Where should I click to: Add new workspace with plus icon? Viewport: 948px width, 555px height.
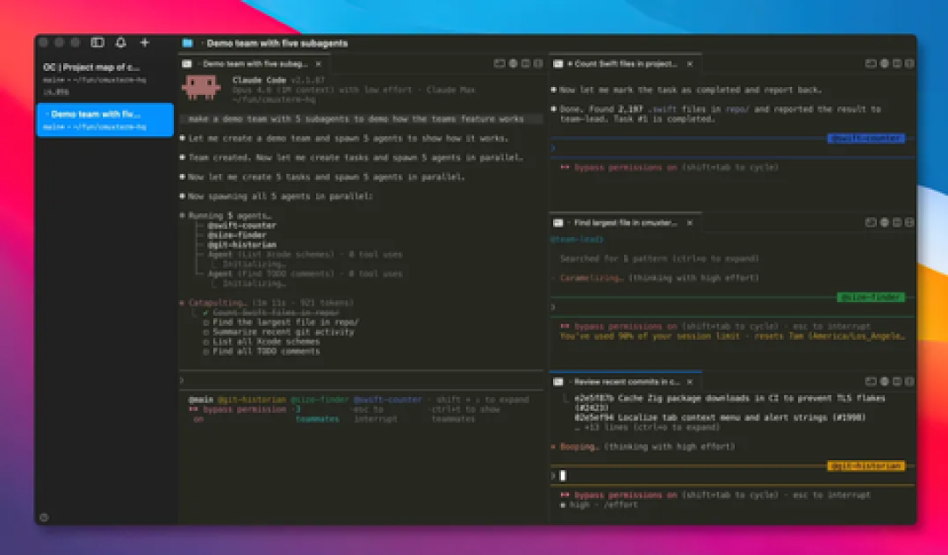tap(145, 42)
